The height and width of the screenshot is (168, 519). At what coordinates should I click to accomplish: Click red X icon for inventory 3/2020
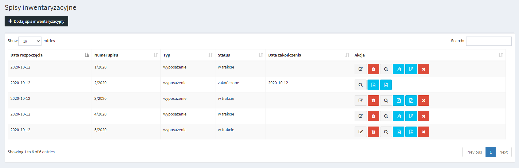click(423, 100)
